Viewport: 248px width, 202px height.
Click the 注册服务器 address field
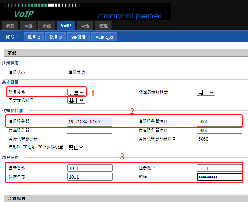(x=89, y=121)
